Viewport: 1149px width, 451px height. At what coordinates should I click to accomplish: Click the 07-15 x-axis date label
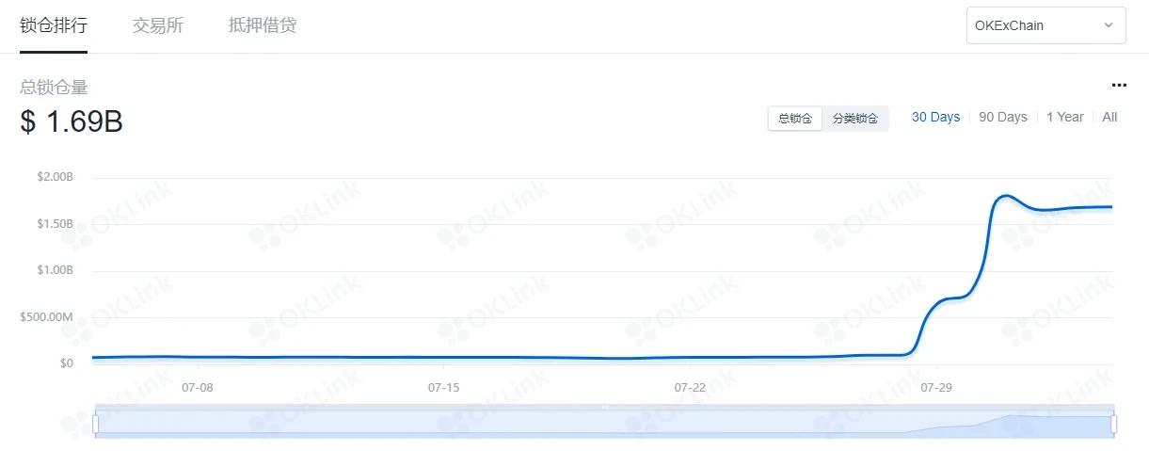tap(443, 387)
